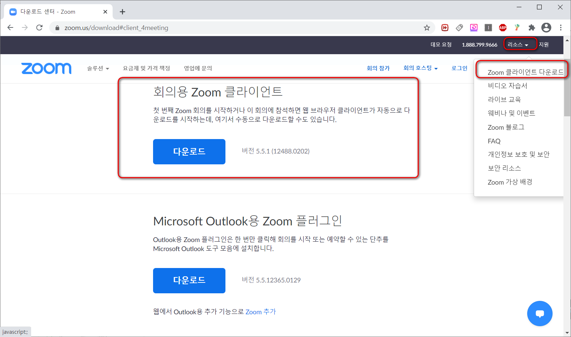Image resolution: width=571 pixels, height=337 pixels.
Task: Select 웨비나 및 이벤트 menu item
Action: click(x=511, y=113)
